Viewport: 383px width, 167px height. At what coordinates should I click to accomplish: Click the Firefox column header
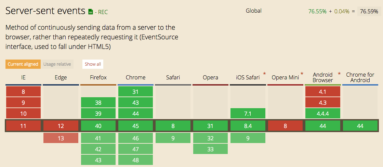pos(98,78)
